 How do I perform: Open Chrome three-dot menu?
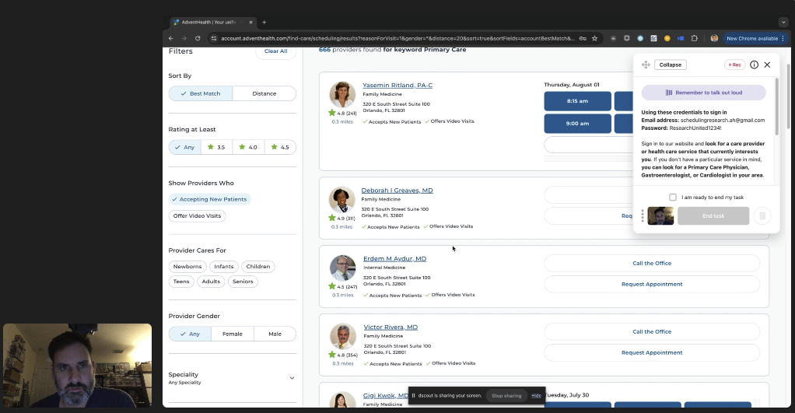[x=783, y=39]
